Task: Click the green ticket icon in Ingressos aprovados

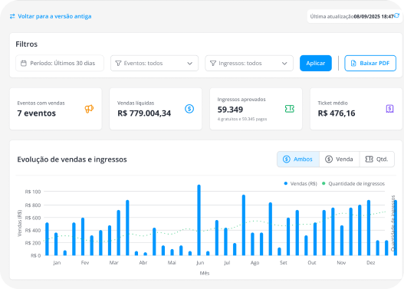Action: coord(290,109)
